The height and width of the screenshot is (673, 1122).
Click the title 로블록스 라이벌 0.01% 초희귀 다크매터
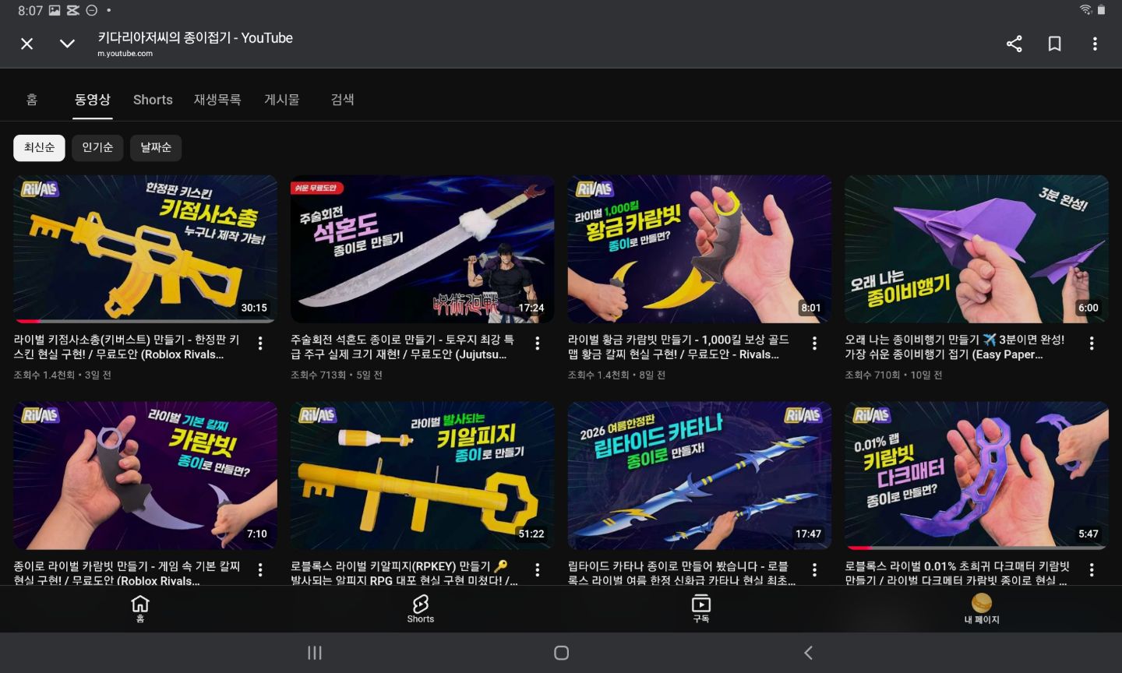[x=957, y=573]
